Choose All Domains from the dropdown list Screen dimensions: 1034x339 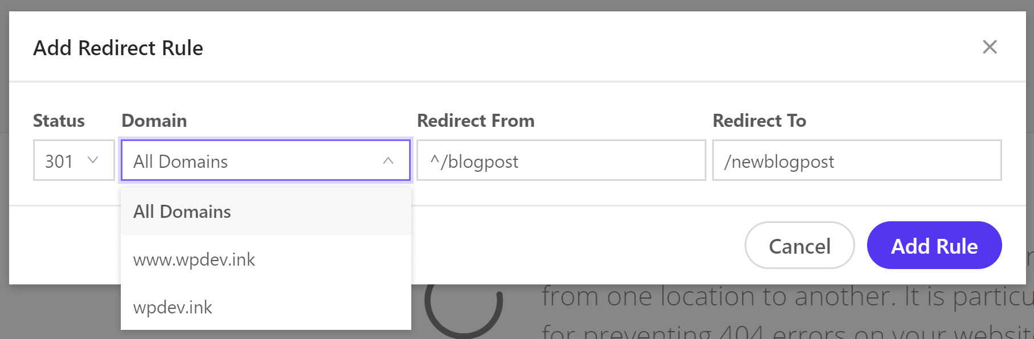pos(182,211)
